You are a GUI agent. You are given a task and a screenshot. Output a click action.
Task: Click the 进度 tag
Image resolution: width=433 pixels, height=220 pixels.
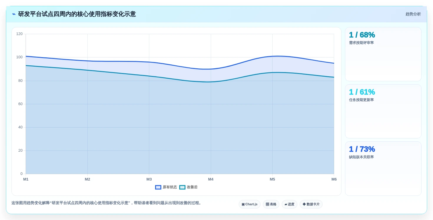[289, 204]
